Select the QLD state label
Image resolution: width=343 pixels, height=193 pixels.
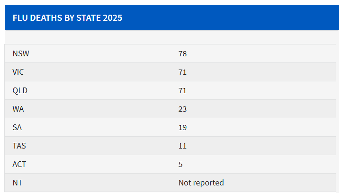(x=20, y=91)
